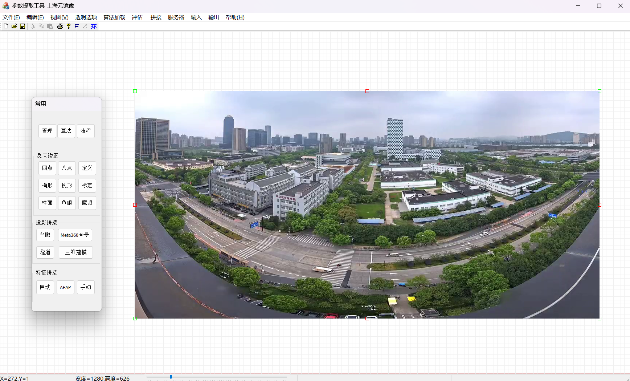Open the 拼接 menu
630x381 pixels.
pyautogui.click(x=156, y=17)
